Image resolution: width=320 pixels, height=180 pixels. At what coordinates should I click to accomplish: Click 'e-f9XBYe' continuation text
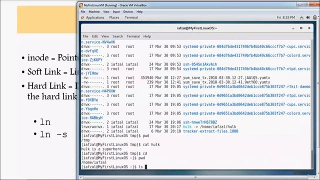click(x=89, y=100)
